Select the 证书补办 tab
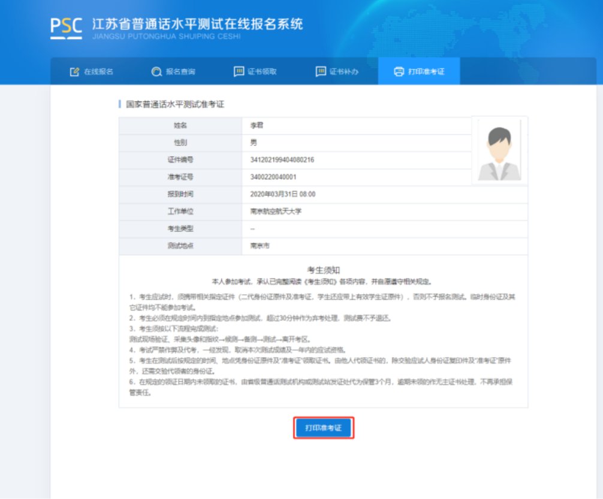Viewport: 603px width, 499px height. coord(344,72)
